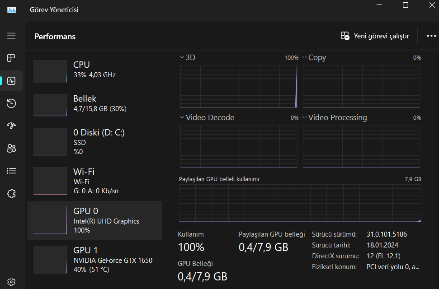Click "Yeni görevi çalıştır" button
The image size is (439, 289).
click(375, 36)
